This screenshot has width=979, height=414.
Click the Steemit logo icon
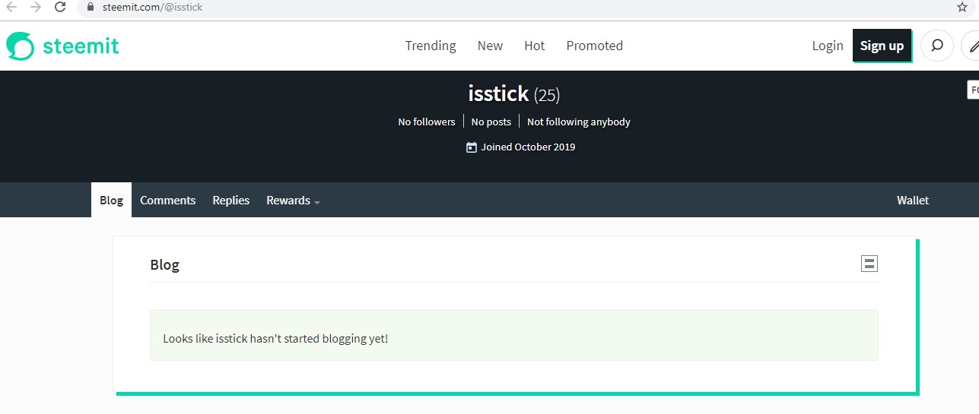click(21, 46)
